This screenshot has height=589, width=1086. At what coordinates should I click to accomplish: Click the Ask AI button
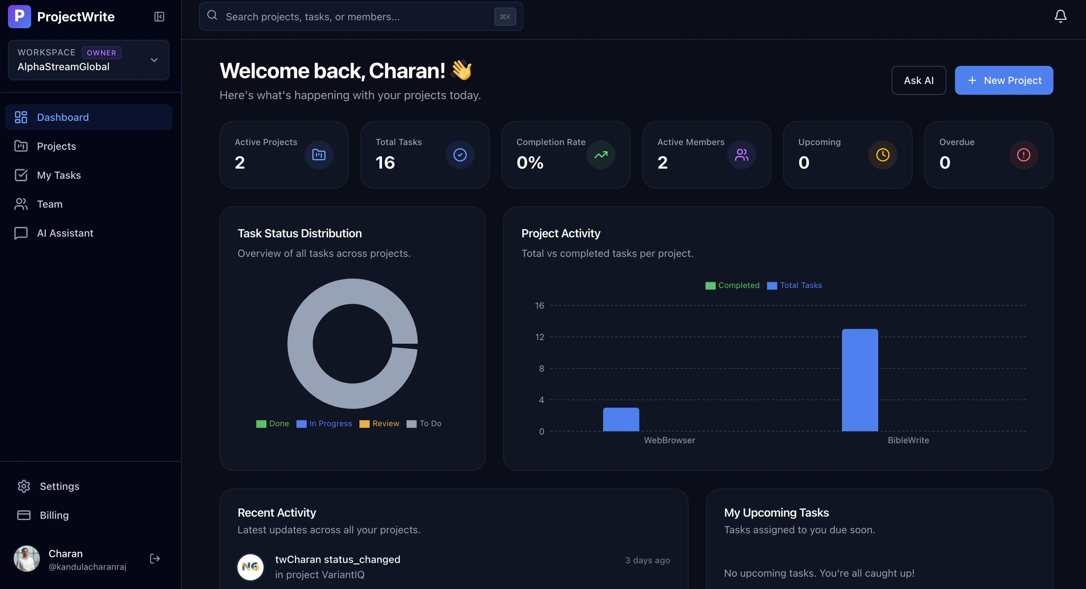(919, 80)
